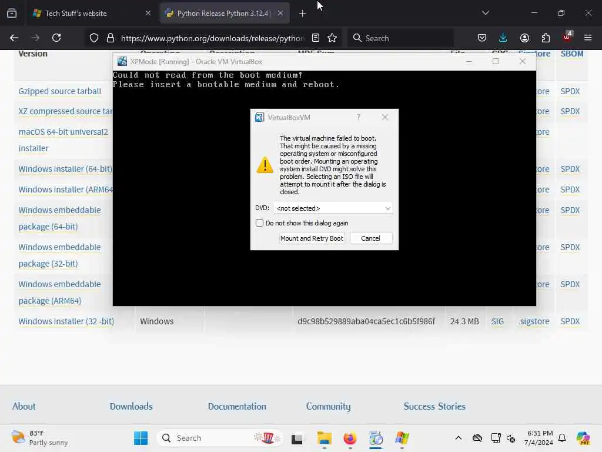602x452 pixels.
Task: Open Windows embeddable package (64-bit) link
Action: pyautogui.click(x=59, y=218)
